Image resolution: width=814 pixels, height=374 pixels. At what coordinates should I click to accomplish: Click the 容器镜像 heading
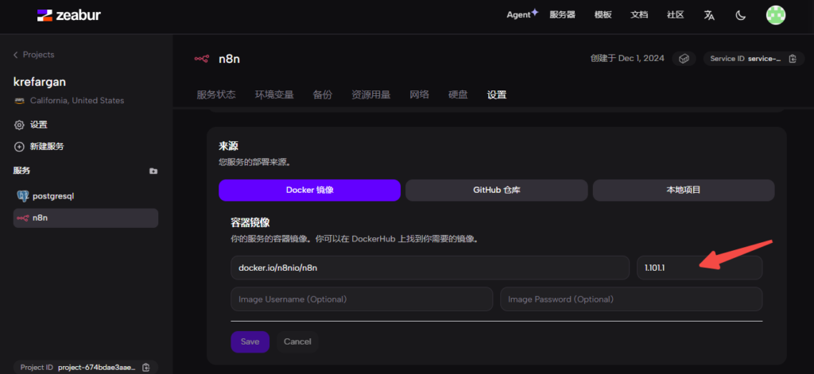(x=250, y=223)
